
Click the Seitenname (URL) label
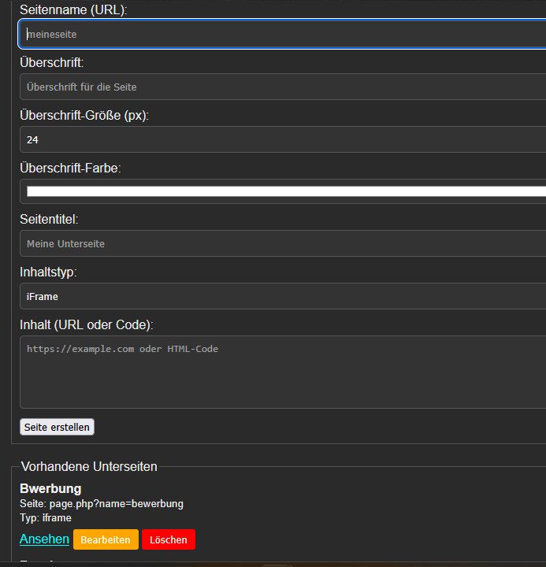point(73,10)
